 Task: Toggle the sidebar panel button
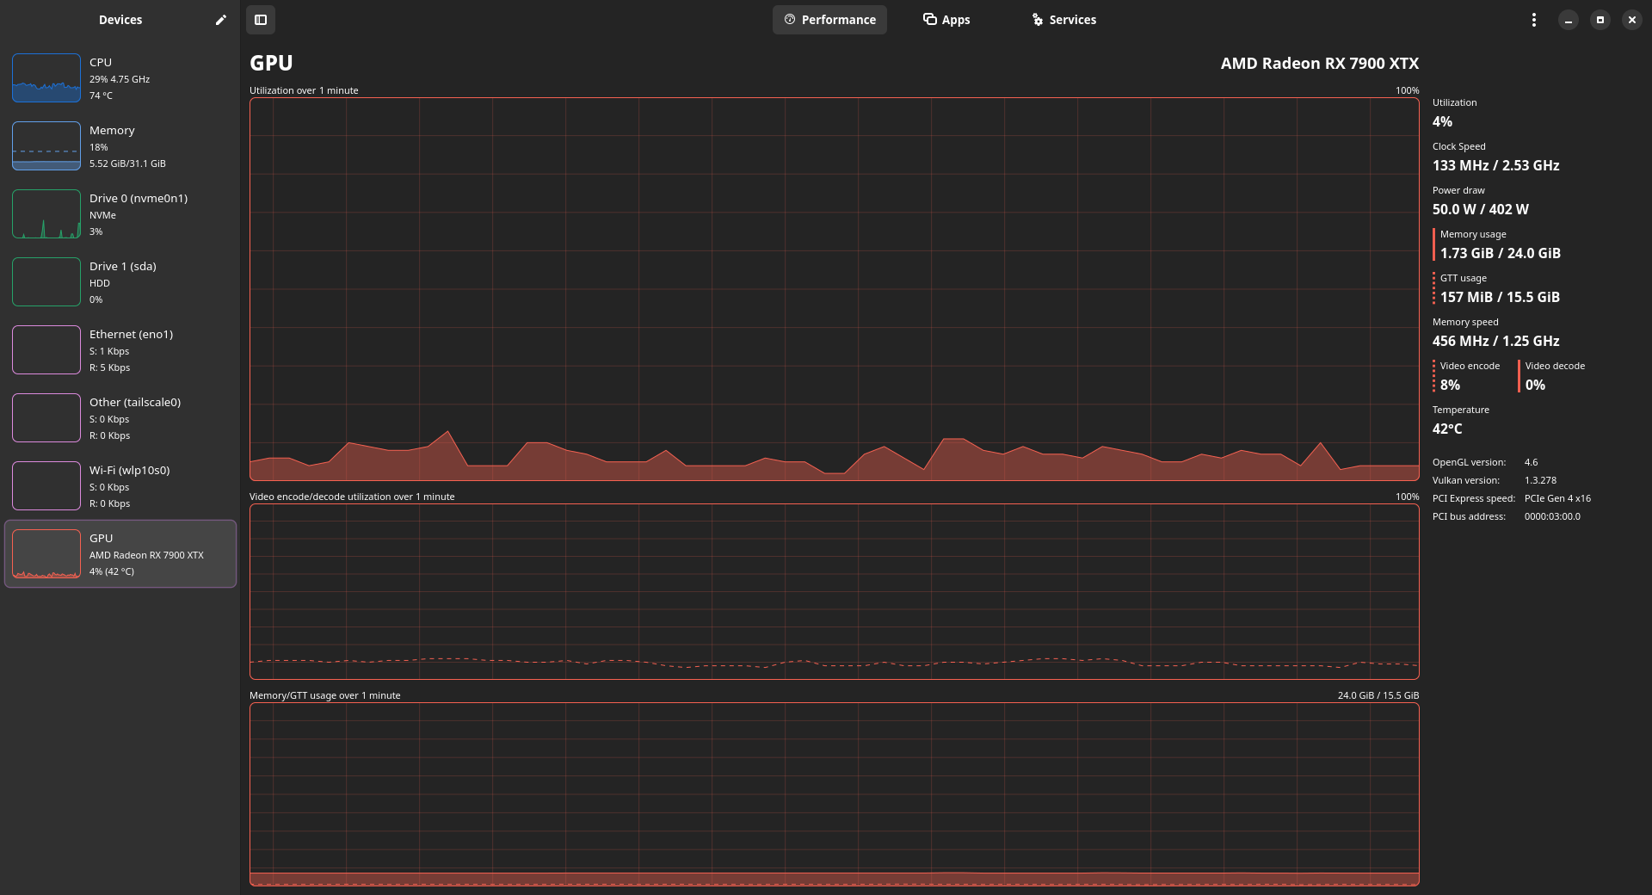261,20
